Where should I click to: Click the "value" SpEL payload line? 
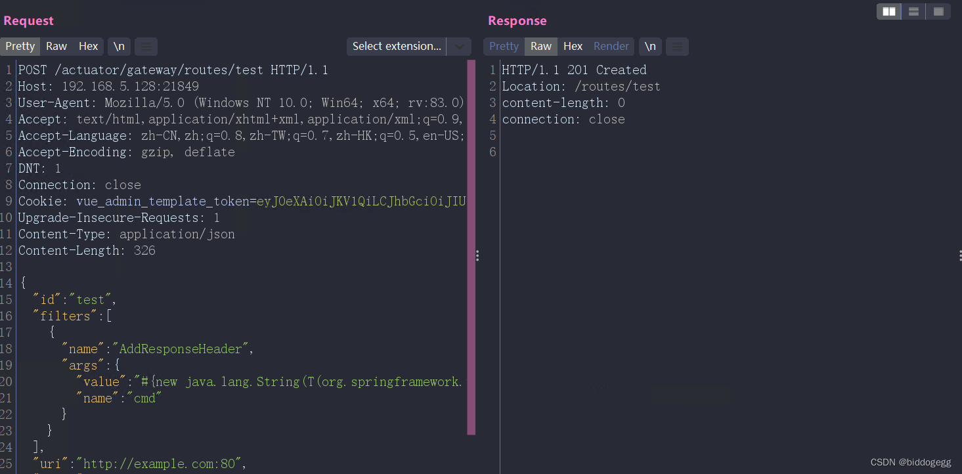click(x=270, y=381)
